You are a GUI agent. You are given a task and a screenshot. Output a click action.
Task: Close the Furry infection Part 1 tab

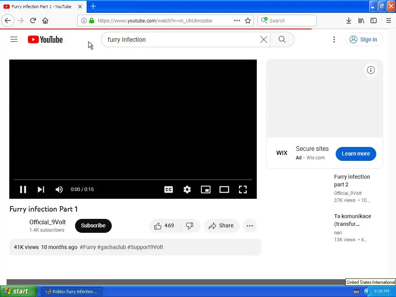point(80,7)
